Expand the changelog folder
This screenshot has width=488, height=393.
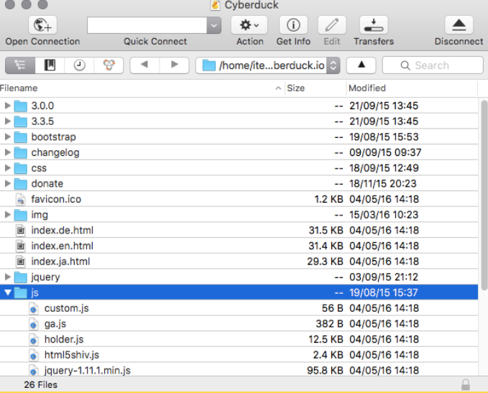point(8,152)
